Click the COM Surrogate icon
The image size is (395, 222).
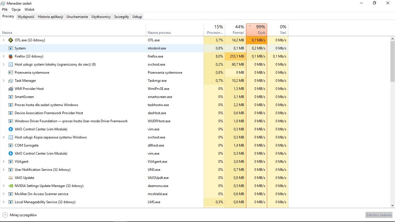tap(11, 145)
